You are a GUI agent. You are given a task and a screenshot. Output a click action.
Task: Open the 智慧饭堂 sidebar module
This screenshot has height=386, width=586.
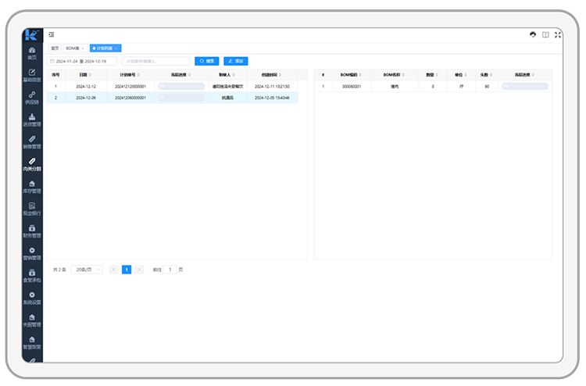[32, 342]
